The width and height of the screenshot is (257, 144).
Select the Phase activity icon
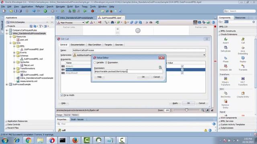tap(226, 58)
